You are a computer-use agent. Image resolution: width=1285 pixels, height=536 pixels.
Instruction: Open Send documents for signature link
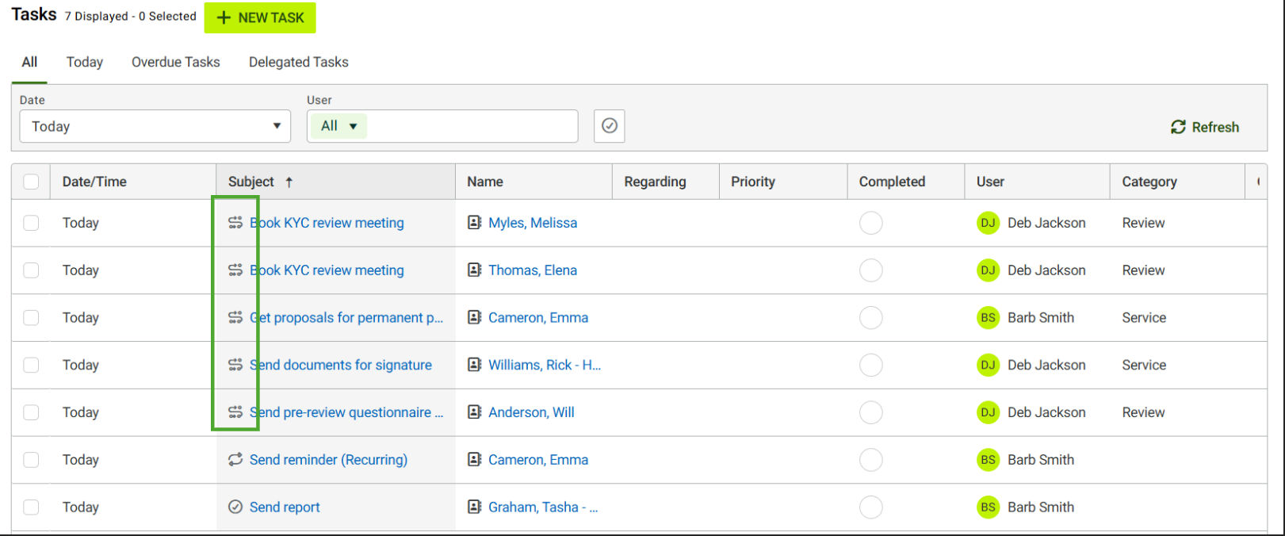click(341, 365)
